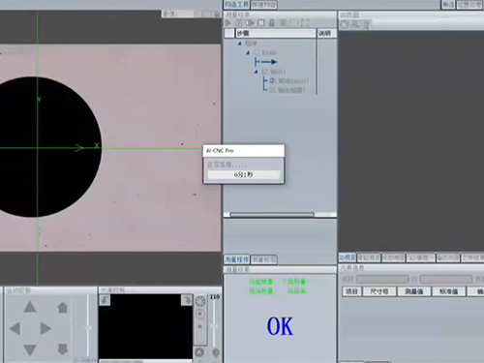Screen dimensions: 484x363
Task: Start the measurement program with Play icon
Action: tap(228, 22)
